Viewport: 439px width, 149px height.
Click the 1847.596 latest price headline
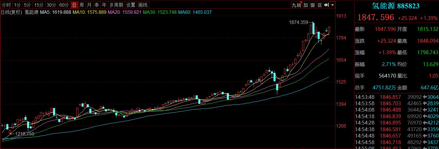376,17
